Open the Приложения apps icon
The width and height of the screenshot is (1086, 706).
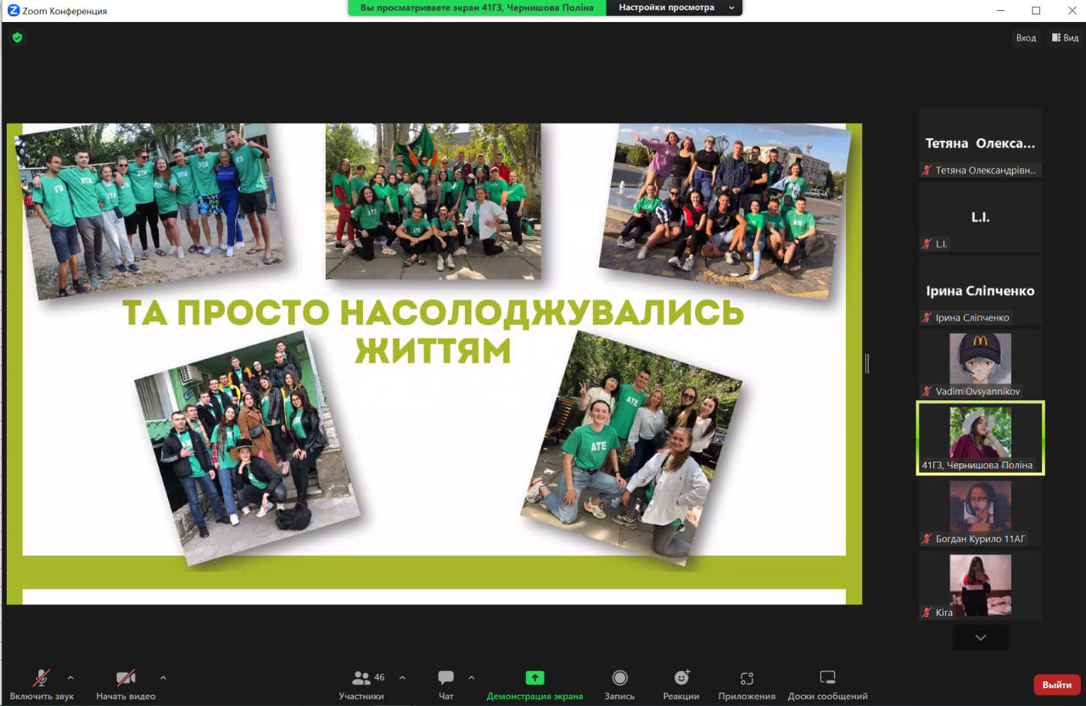click(747, 684)
